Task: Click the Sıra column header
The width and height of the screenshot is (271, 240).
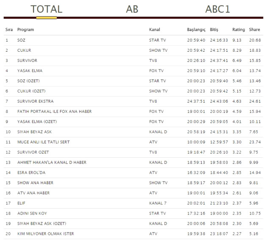Action: coord(9,30)
